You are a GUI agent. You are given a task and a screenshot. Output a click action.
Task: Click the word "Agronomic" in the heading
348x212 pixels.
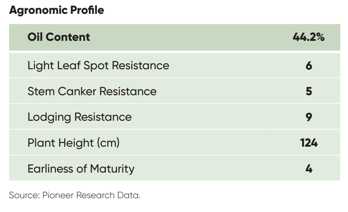coord(38,10)
